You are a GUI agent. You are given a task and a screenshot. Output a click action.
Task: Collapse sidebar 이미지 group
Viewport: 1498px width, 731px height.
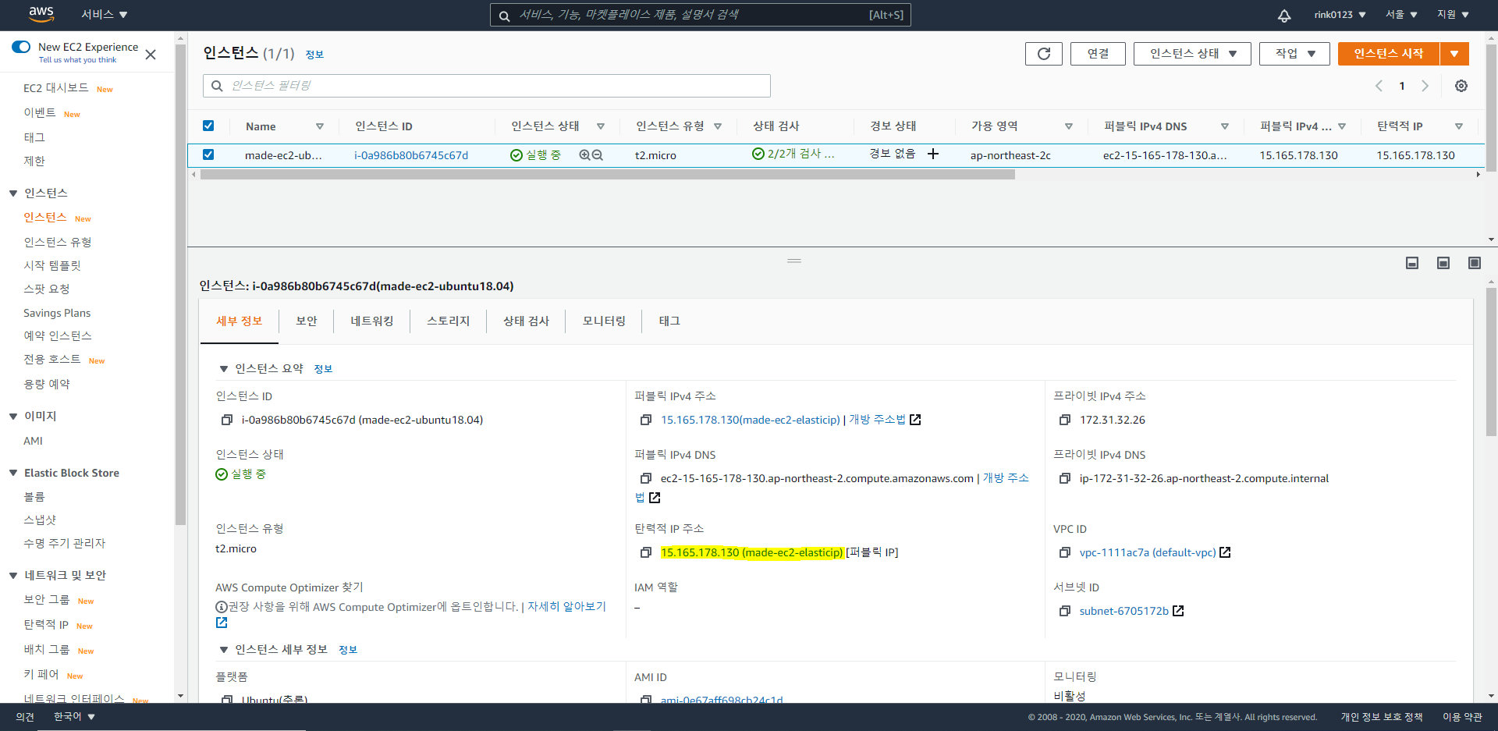(x=13, y=417)
